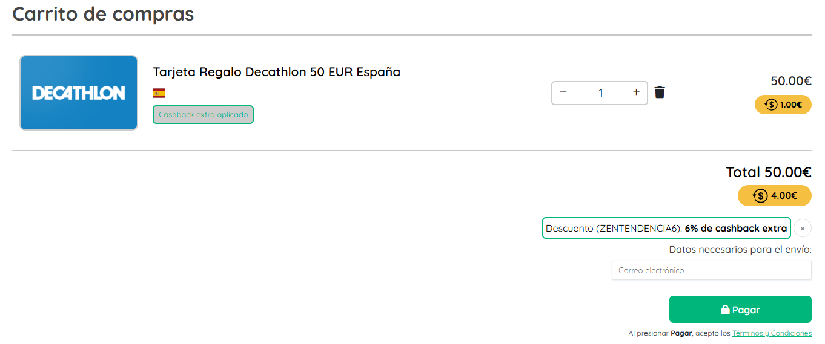Viewport: 825px width, 344px height.
Task: Click the Datos necesarios para el envío label
Action: click(740, 250)
